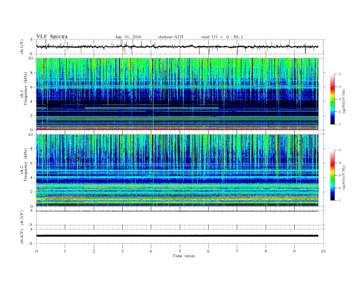This screenshot has height=282, width=364.
Task: Click the "4" kHz tick of ch.2 spectrogram
Action: click(x=32, y=177)
